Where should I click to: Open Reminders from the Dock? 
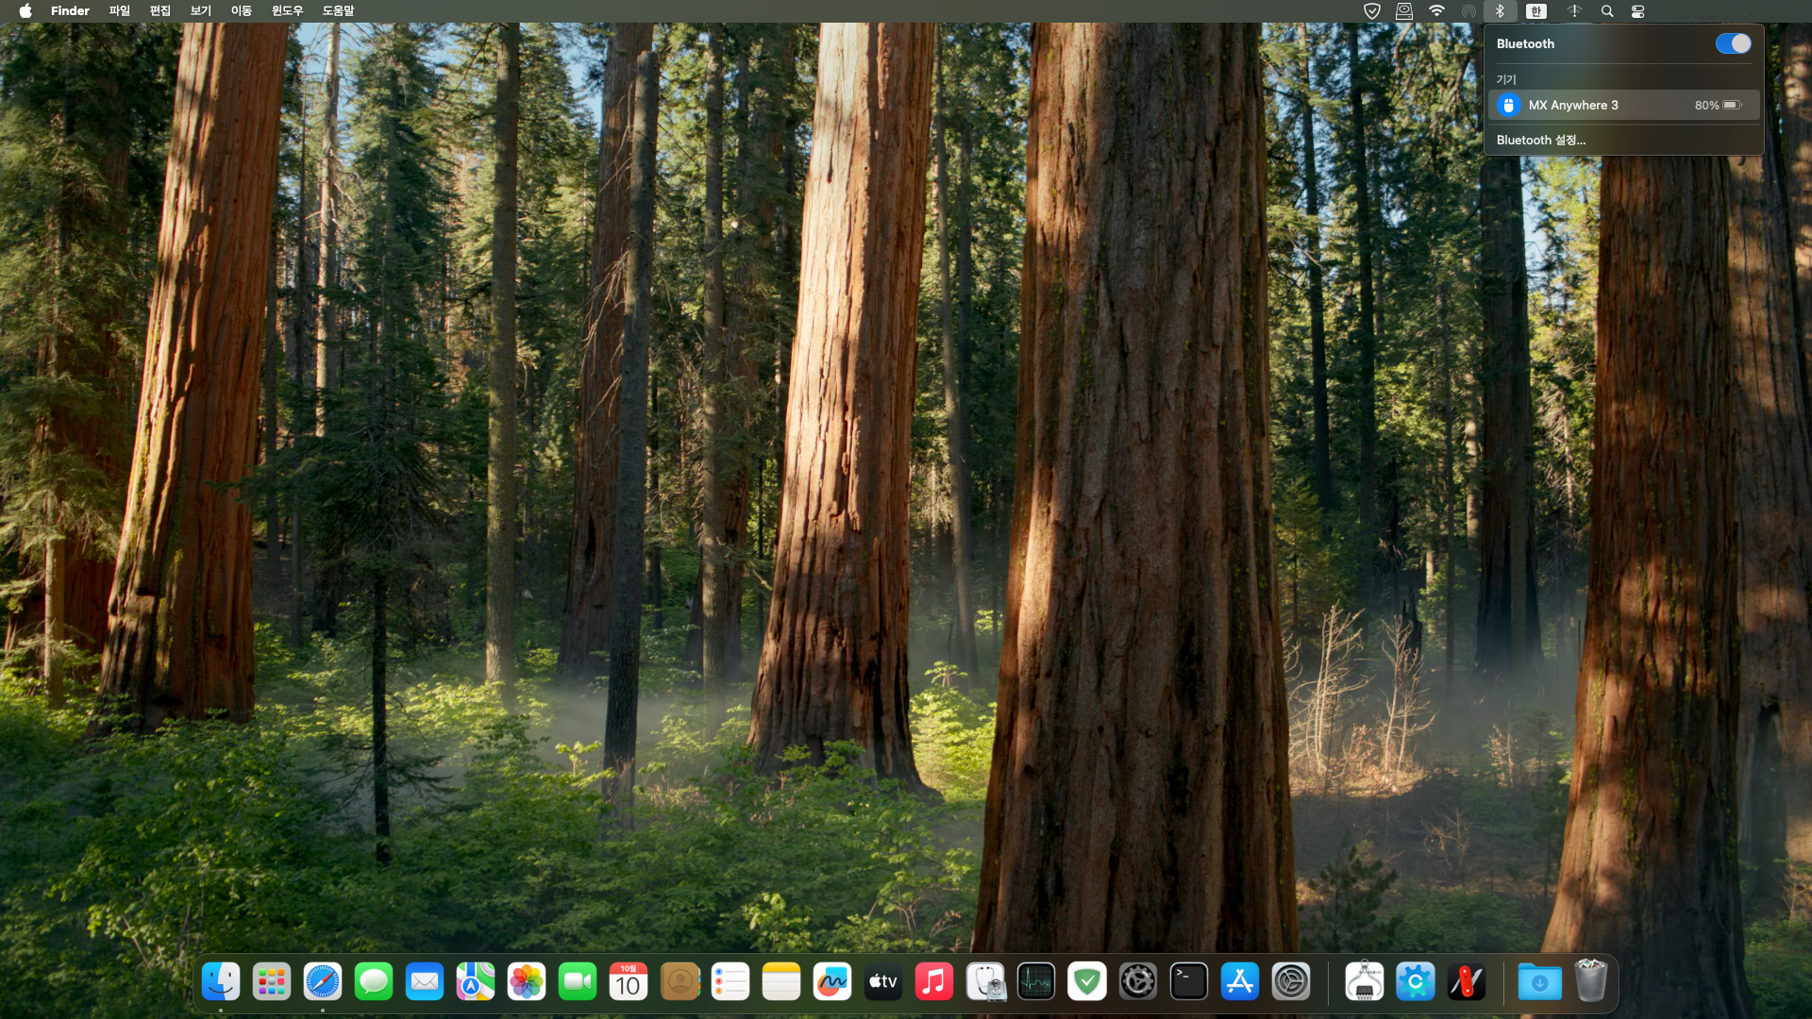point(730,982)
